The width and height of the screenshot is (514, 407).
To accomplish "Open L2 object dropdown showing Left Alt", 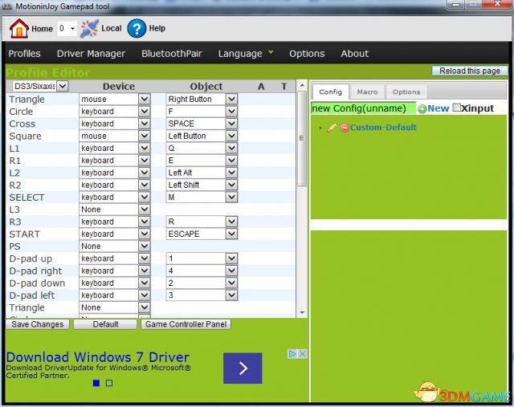I will coord(202,173).
